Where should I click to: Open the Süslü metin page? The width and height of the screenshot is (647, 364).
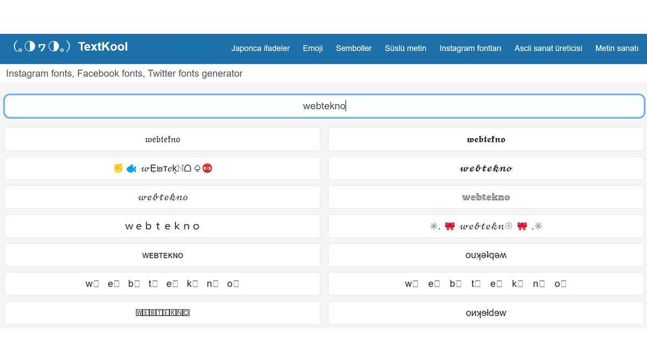click(405, 49)
